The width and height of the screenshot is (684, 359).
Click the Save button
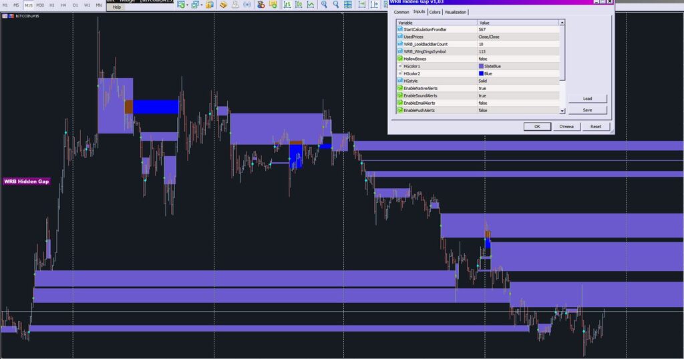coord(587,110)
